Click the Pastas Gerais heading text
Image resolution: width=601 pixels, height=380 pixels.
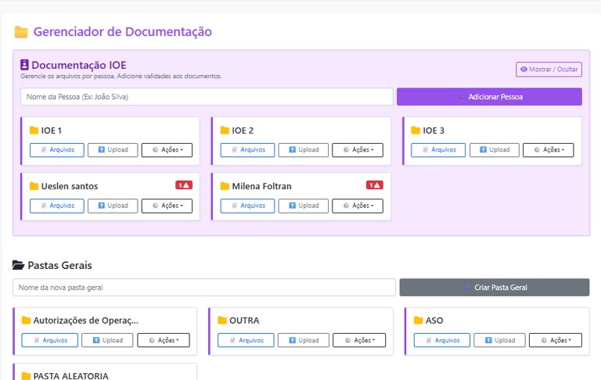click(59, 265)
